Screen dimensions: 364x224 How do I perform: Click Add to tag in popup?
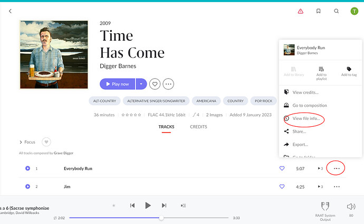[x=349, y=71]
